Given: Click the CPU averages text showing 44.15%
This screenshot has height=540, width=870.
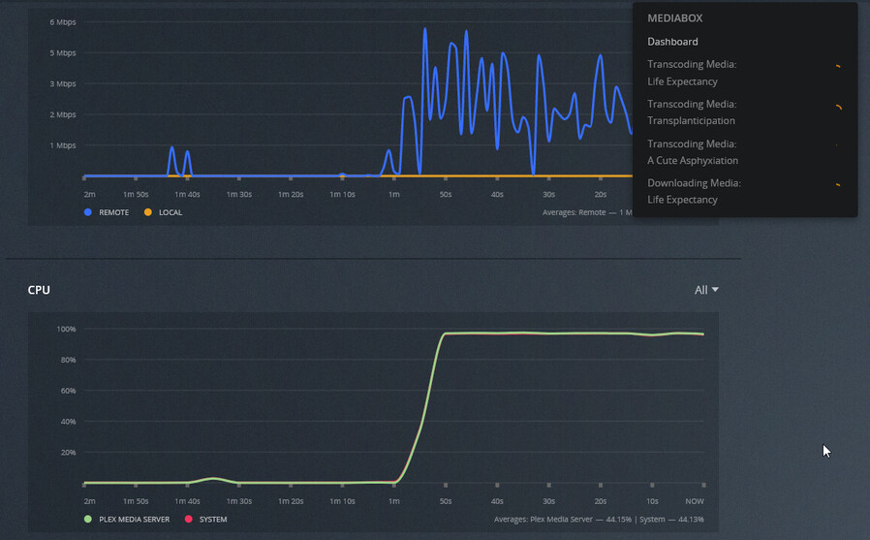Looking at the screenshot, I should 599,520.
